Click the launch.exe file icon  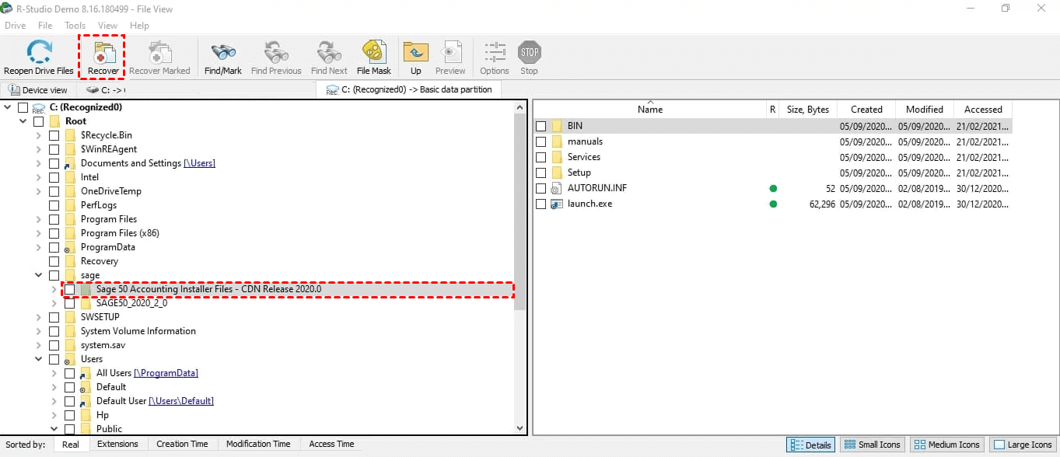(x=555, y=204)
